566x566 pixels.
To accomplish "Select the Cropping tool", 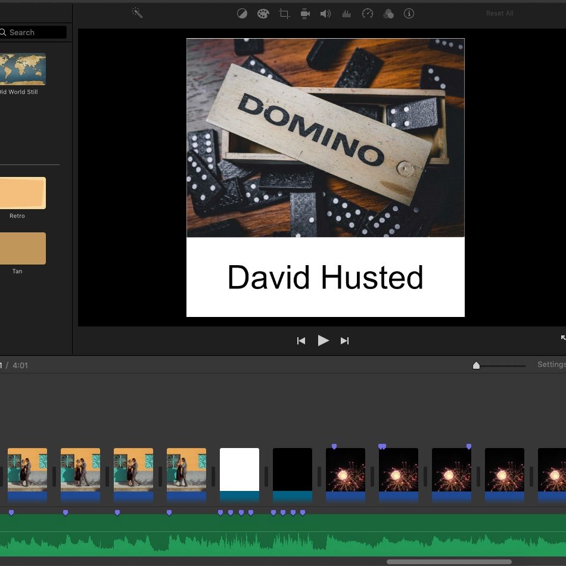I will [284, 14].
